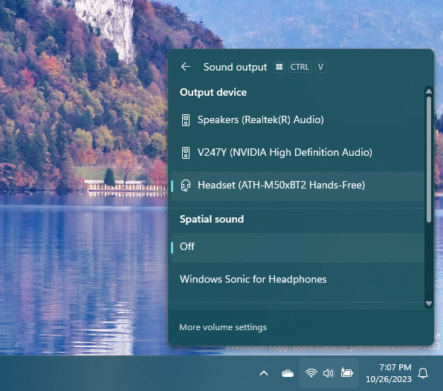The width and height of the screenshot is (443, 391).
Task: Click the battery charging tray icon
Action: point(346,372)
